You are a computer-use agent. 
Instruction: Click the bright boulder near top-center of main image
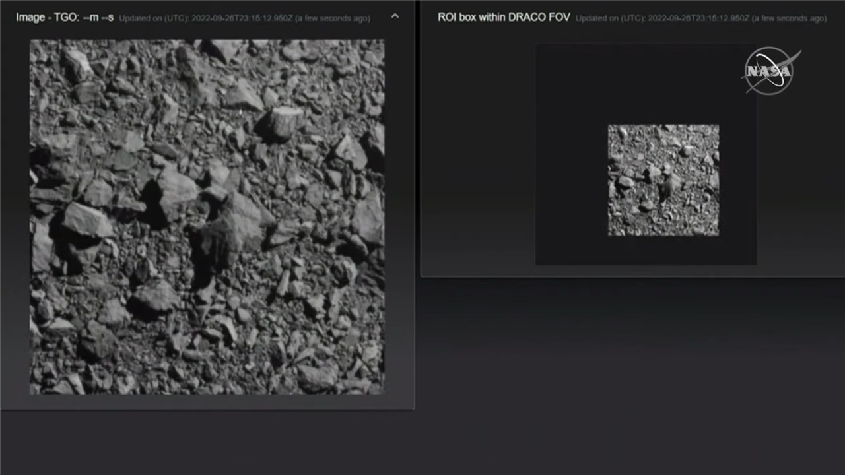coord(284,122)
